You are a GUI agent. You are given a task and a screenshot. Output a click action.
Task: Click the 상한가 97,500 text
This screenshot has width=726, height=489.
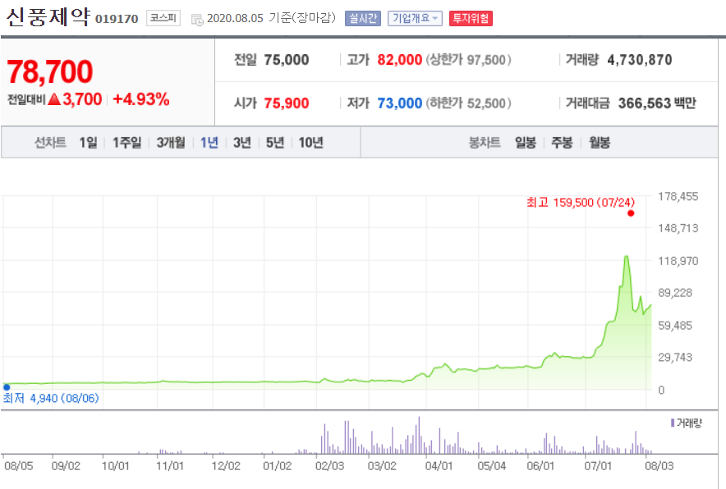[x=469, y=60]
